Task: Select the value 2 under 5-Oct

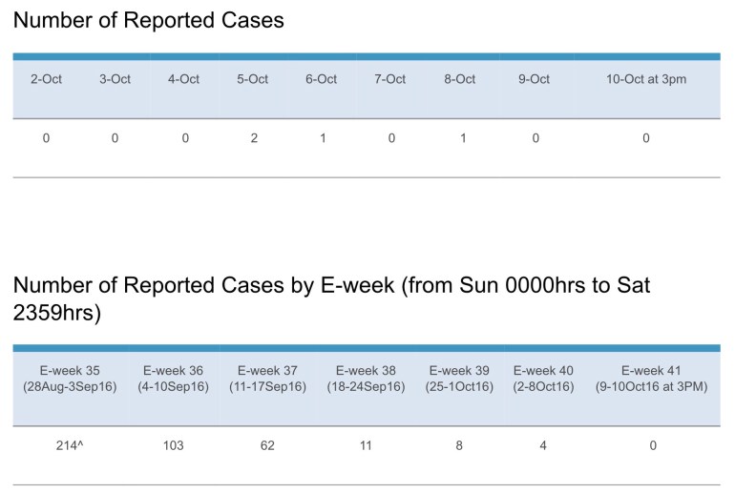Action: click(254, 138)
